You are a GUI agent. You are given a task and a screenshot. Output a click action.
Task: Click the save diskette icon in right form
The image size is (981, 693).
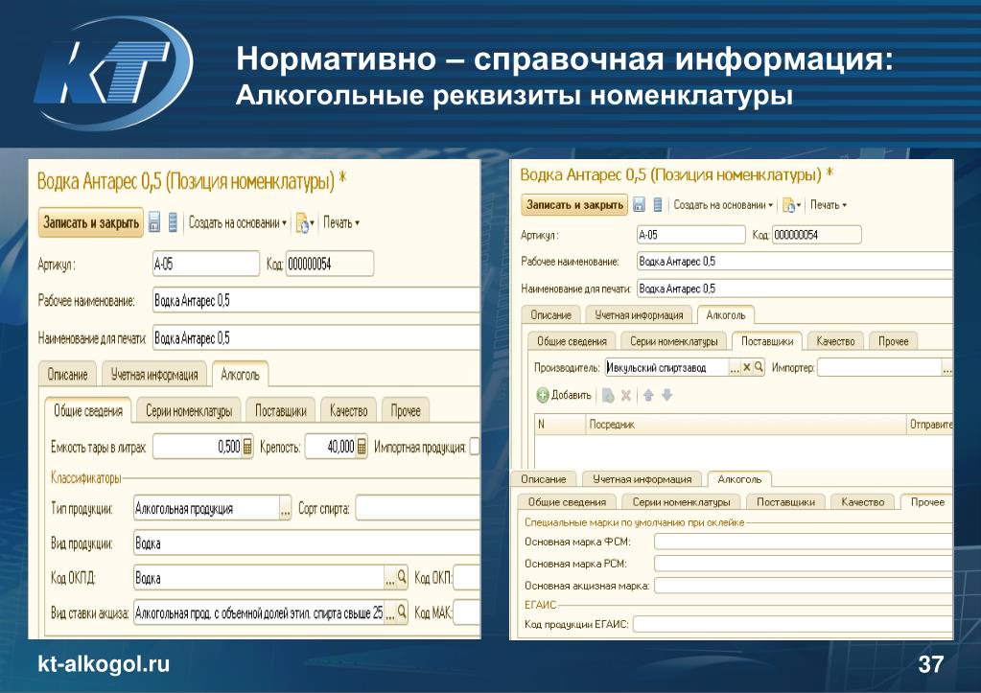tap(639, 204)
